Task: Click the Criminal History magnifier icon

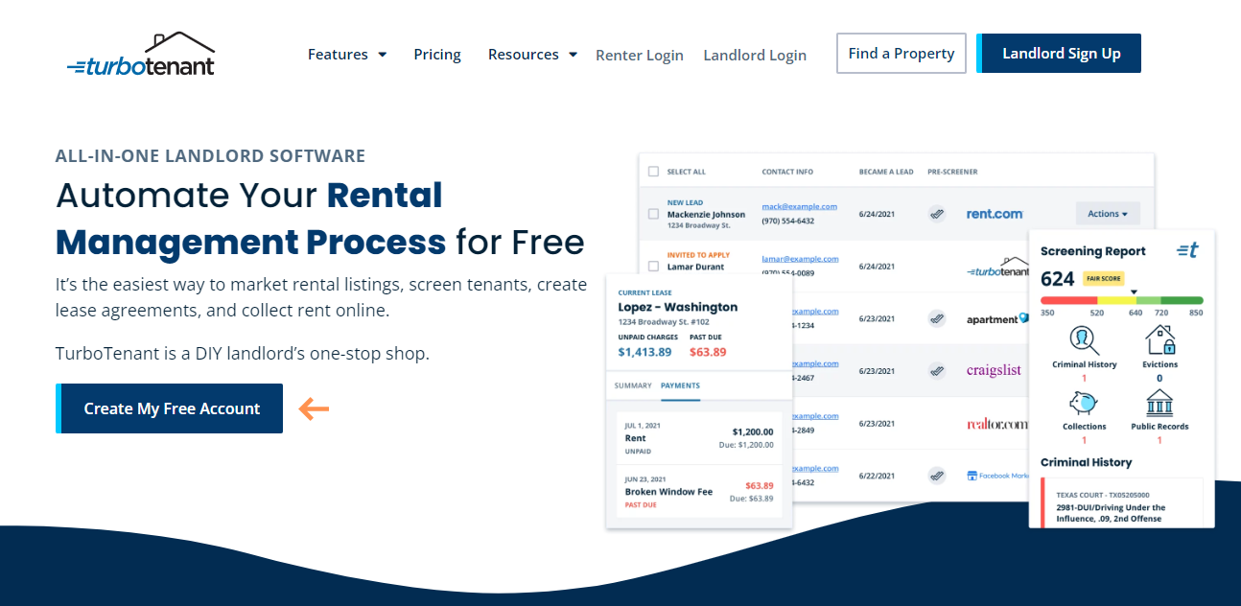Action: (x=1084, y=340)
